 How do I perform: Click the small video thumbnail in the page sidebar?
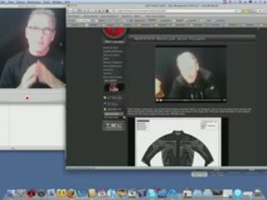point(114,88)
